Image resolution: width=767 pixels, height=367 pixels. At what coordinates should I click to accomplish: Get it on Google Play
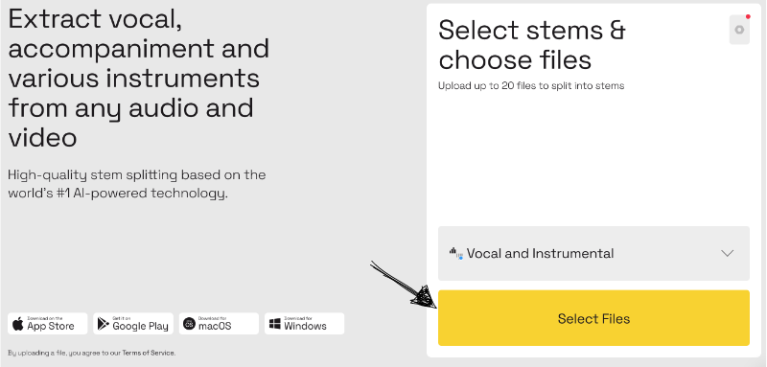tap(133, 324)
